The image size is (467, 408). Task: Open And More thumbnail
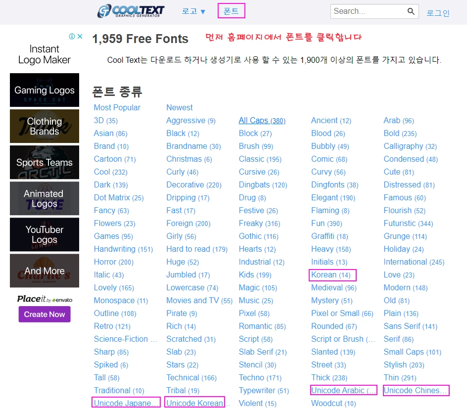pos(45,271)
